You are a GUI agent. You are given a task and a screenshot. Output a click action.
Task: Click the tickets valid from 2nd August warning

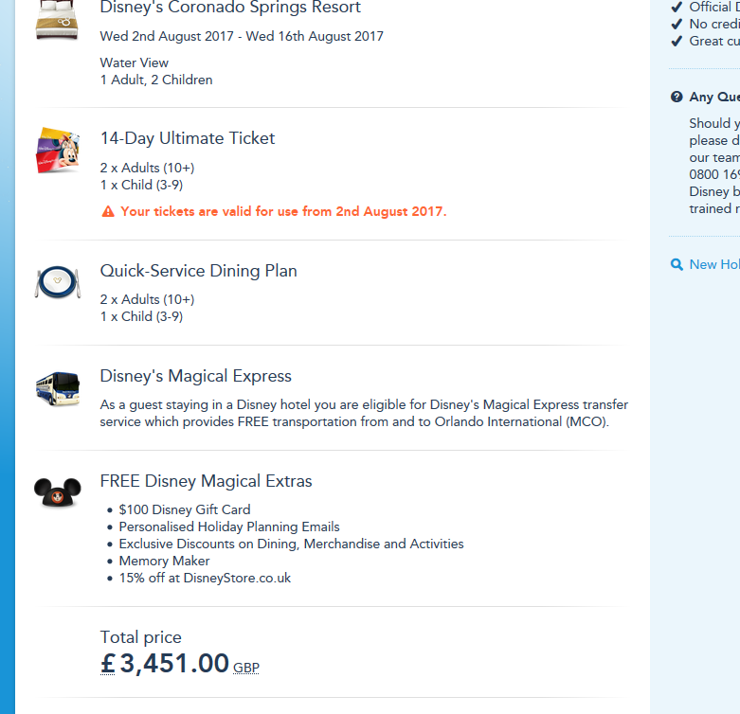283,211
